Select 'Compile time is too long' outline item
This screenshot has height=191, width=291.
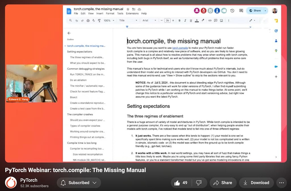click(x=82, y=143)
